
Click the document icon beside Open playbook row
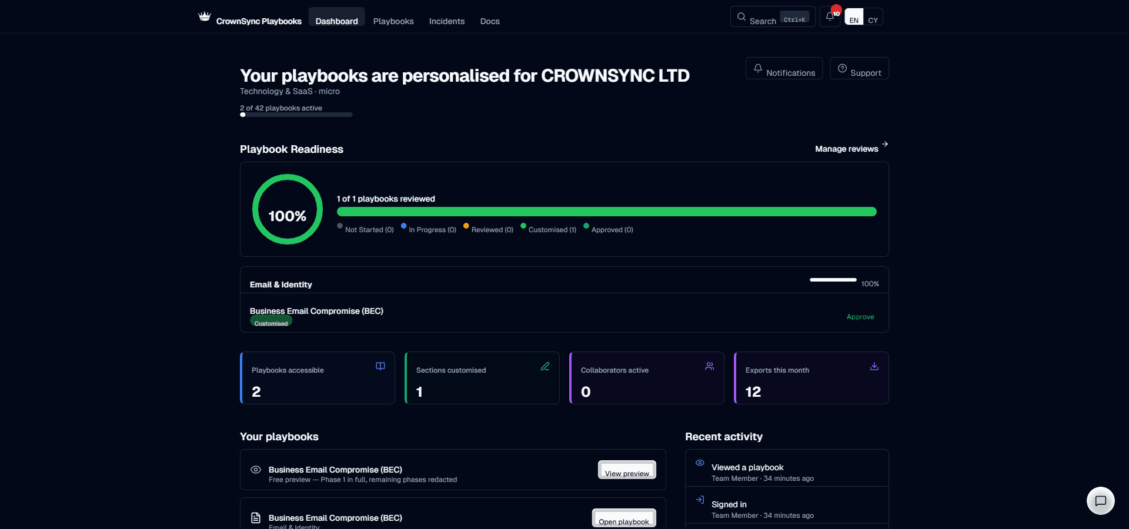coord(256,518)
